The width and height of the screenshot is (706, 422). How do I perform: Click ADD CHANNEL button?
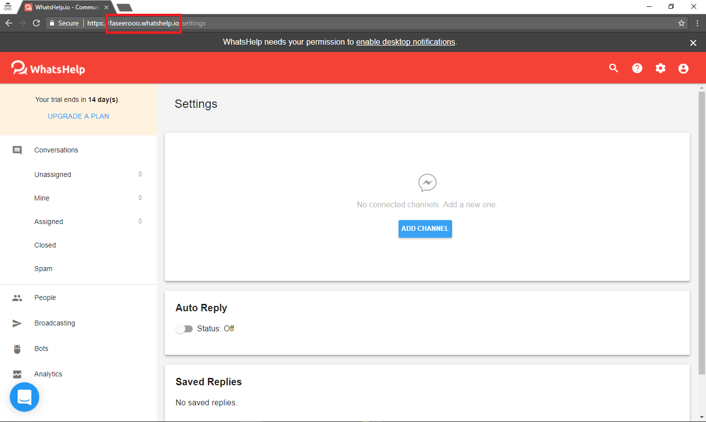point(425,229)
